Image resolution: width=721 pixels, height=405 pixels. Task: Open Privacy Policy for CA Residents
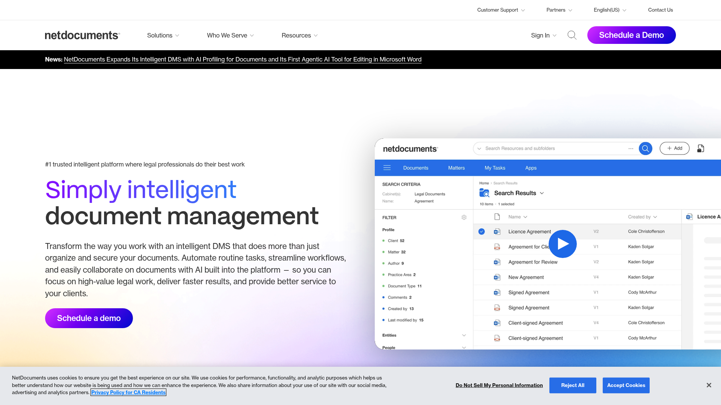pyautogui.click(x=128, y=392)
